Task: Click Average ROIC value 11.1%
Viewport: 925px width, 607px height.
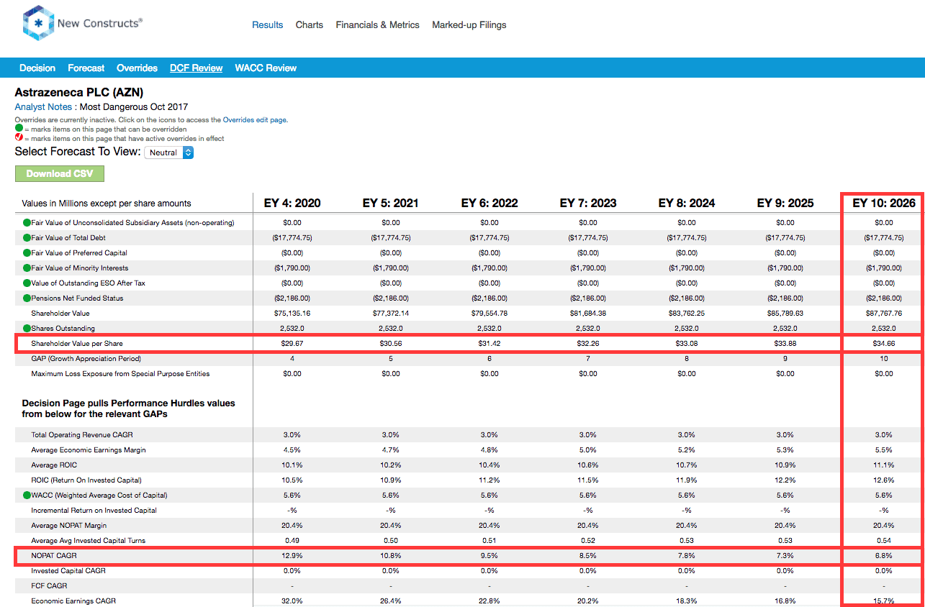Action: tap(884, 465)
